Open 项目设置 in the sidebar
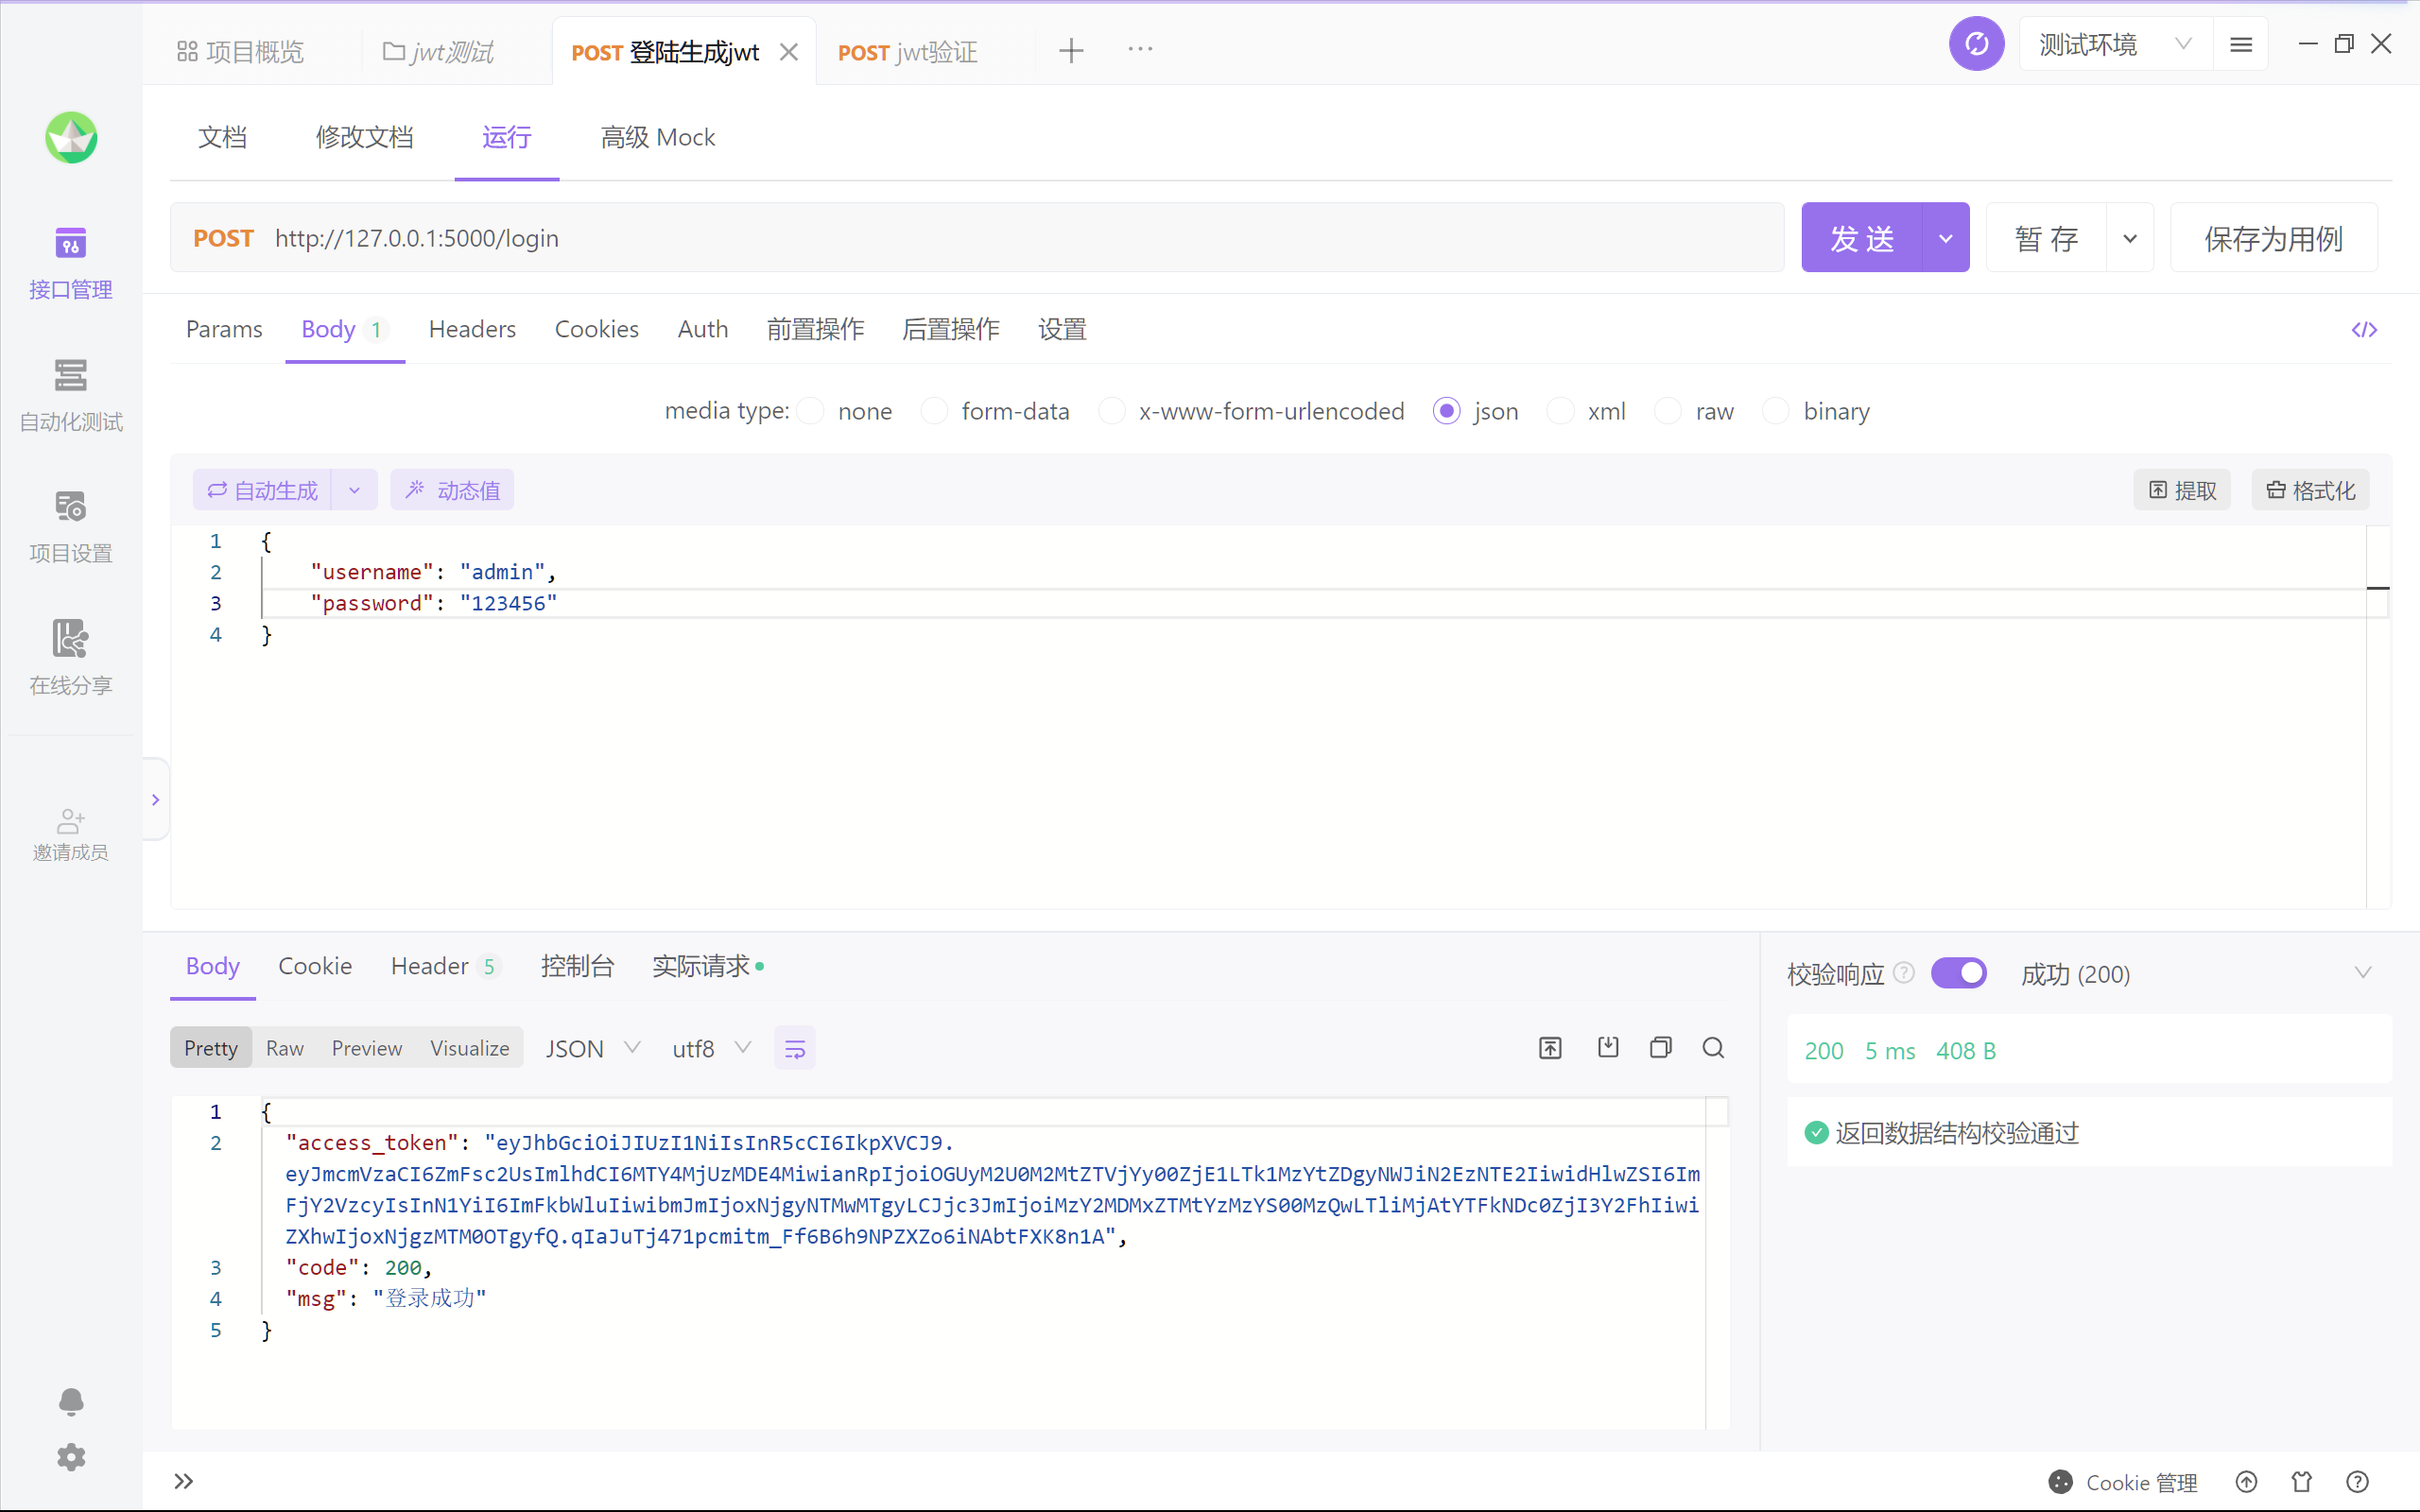Screen dimensions: 2420x1512 [70, 527]
